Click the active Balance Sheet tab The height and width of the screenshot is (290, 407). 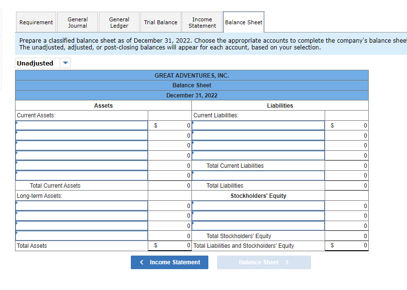(x=243, y=22)
